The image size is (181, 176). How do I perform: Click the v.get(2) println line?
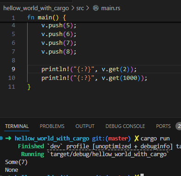[89, 69]
